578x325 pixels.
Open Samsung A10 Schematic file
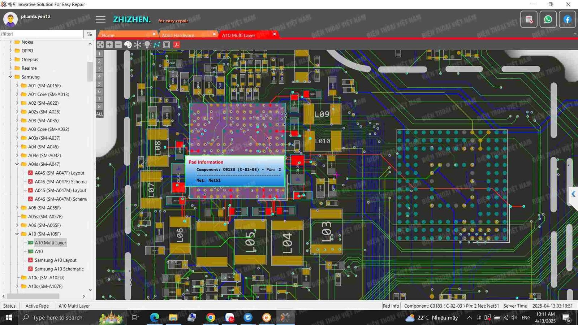point(59,269)
